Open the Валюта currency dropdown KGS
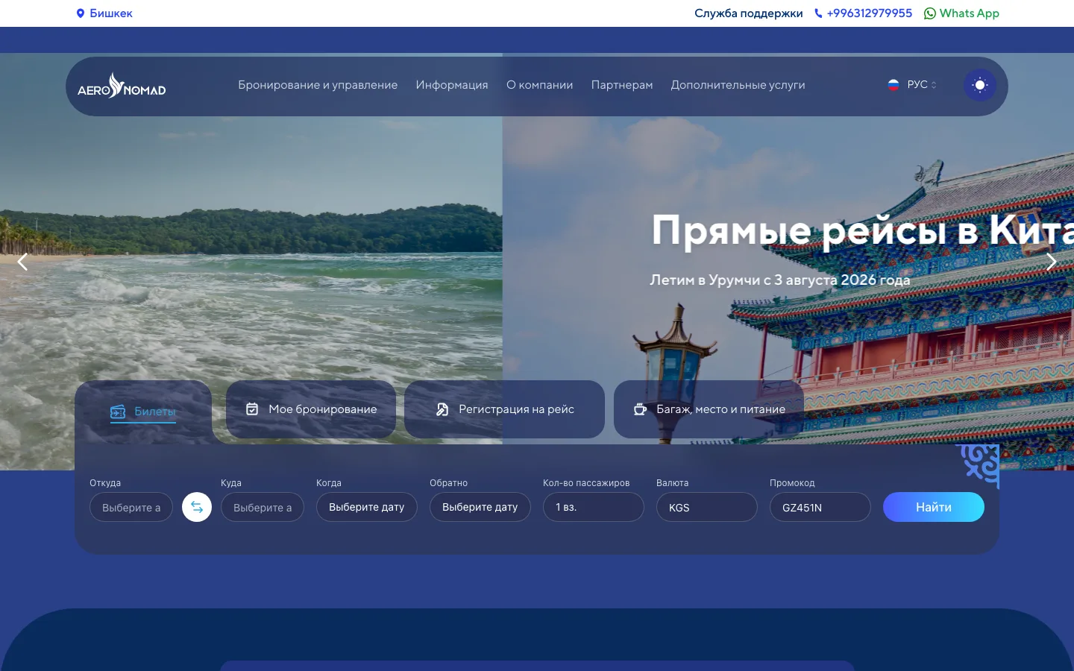Image resolution: width=1074 pixels, height=671 pixels. pos(707,507)
